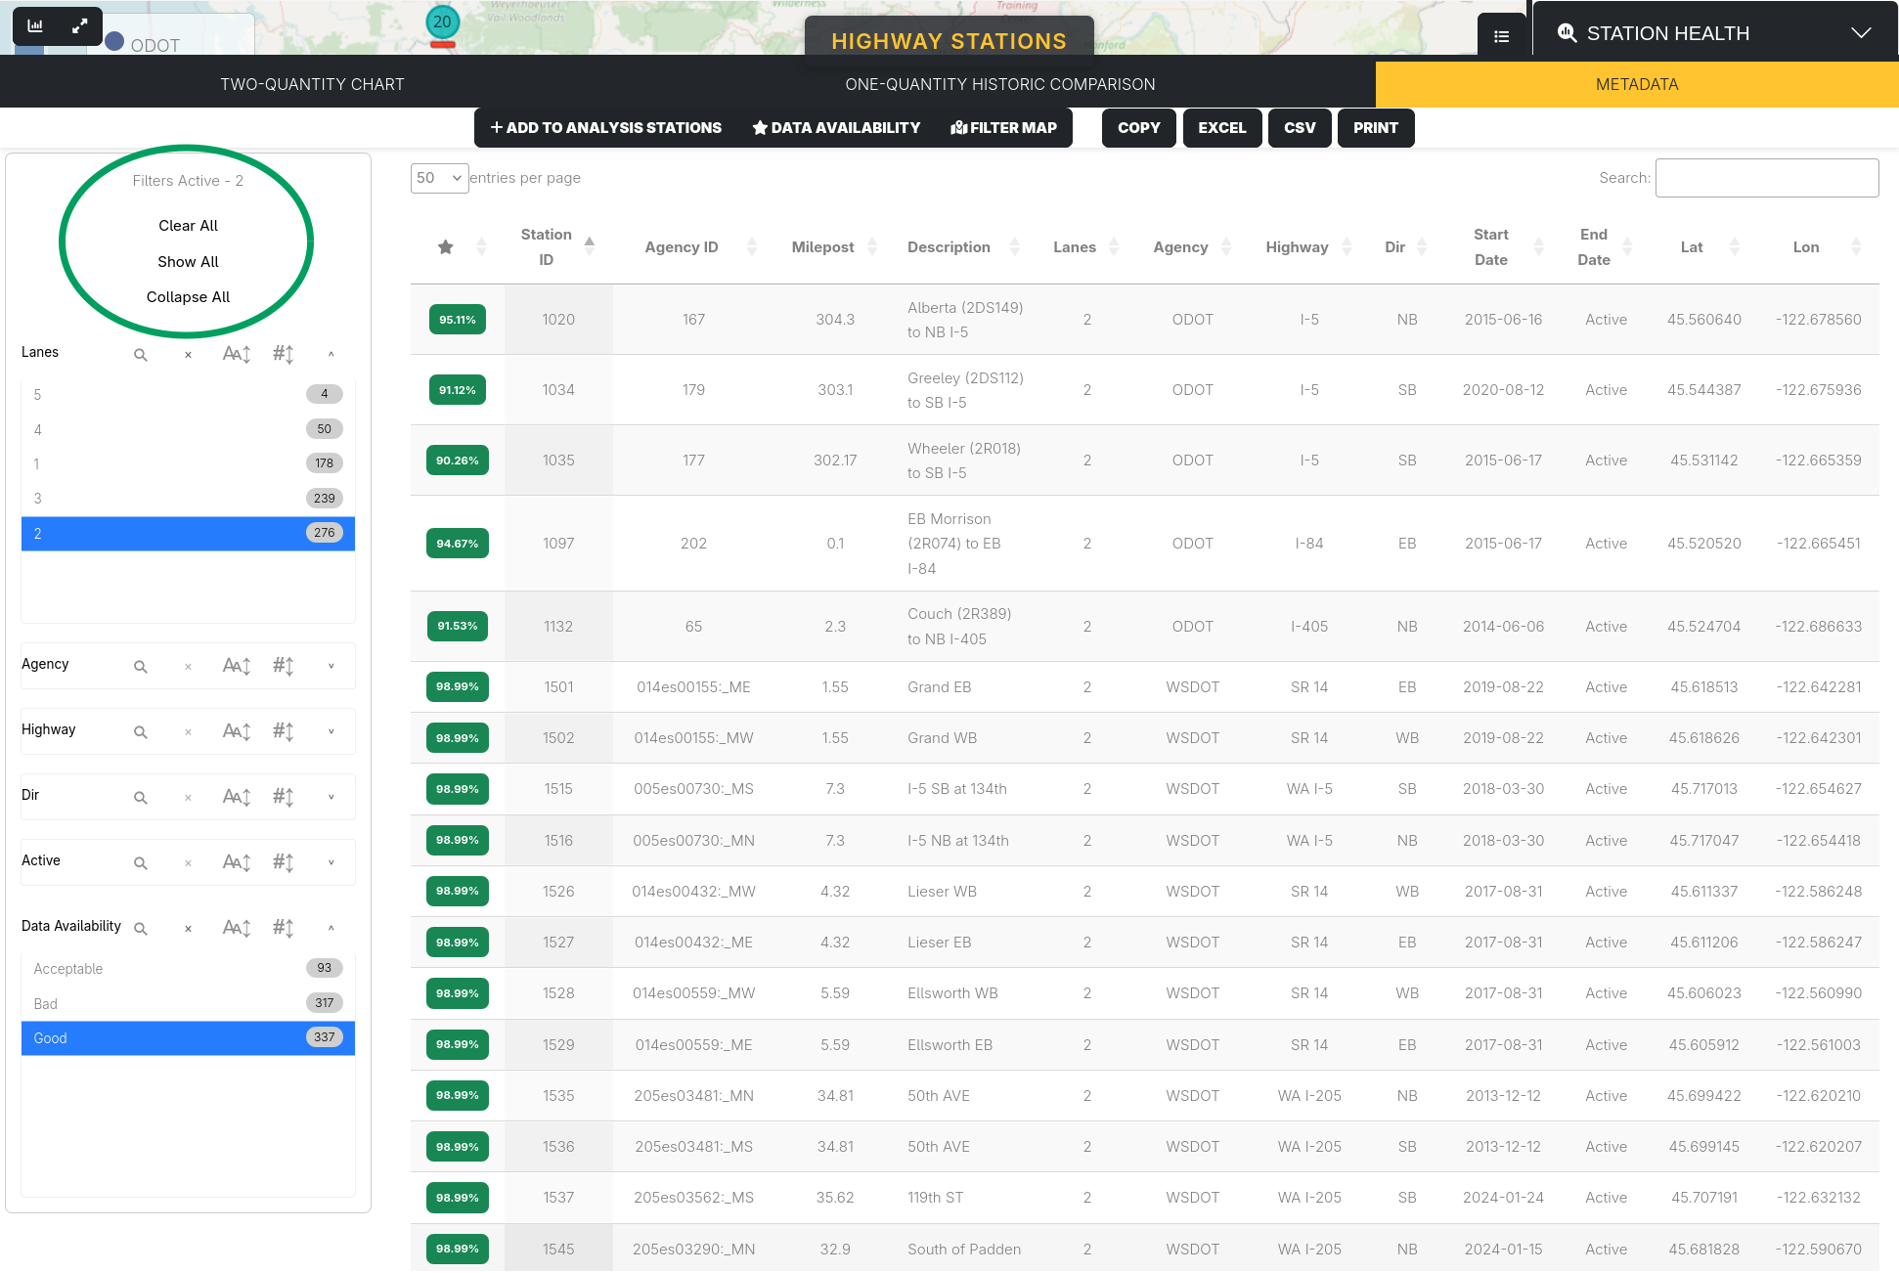
Task: Open the Data Availability button
Action: pyautogui.click(x=836, y=128)
